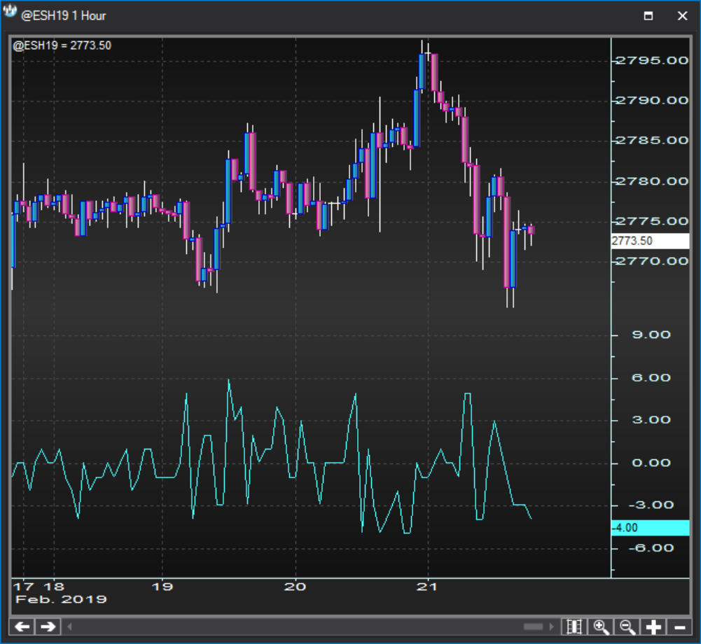Click the 2790.00 price axis label
The image size is (701, 644).
pyautogui.click(x=652, y=101)
